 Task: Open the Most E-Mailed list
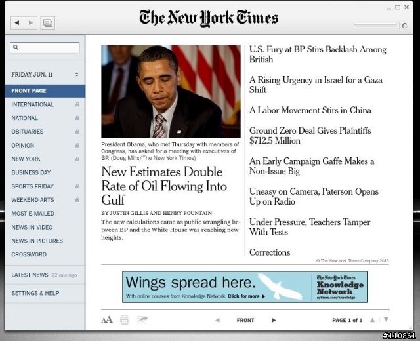[45, 214]
